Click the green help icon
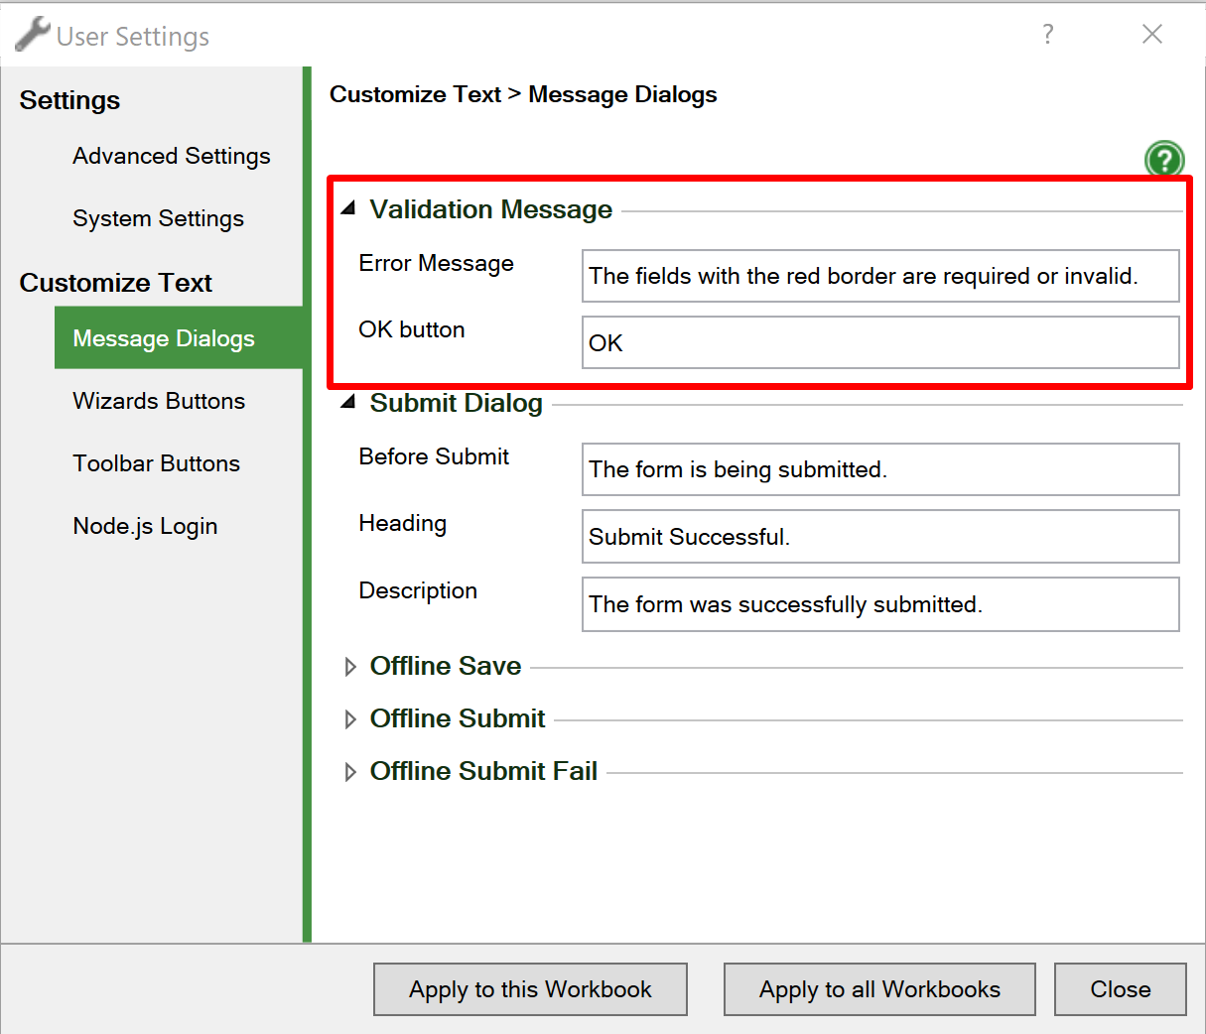This screenshot has width=1206, height=1034. tap(1164, 159)
